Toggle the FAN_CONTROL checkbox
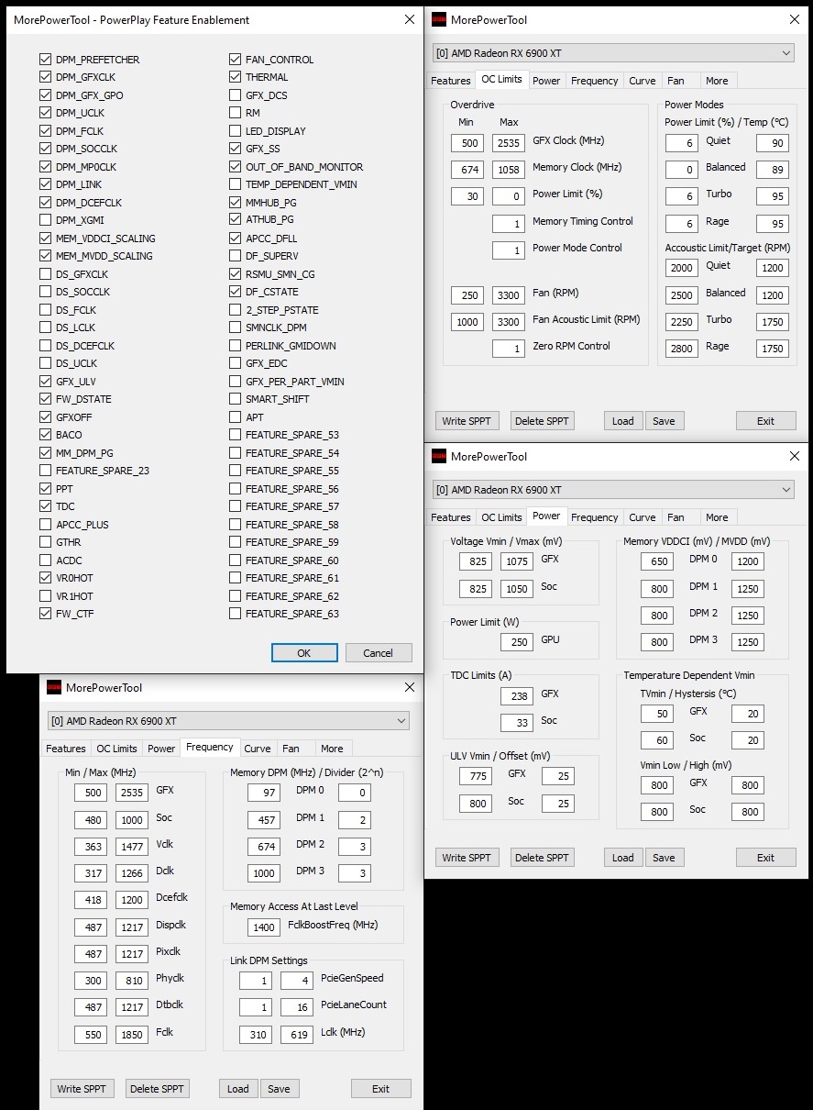The width and height of the screenshot is (813, 1110). (236, 60)
